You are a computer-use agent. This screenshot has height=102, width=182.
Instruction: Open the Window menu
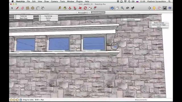tap(71, 1)
